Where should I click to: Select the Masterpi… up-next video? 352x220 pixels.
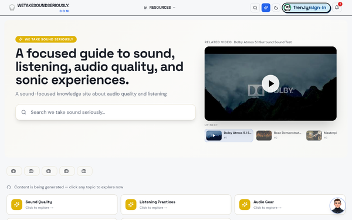321,136
